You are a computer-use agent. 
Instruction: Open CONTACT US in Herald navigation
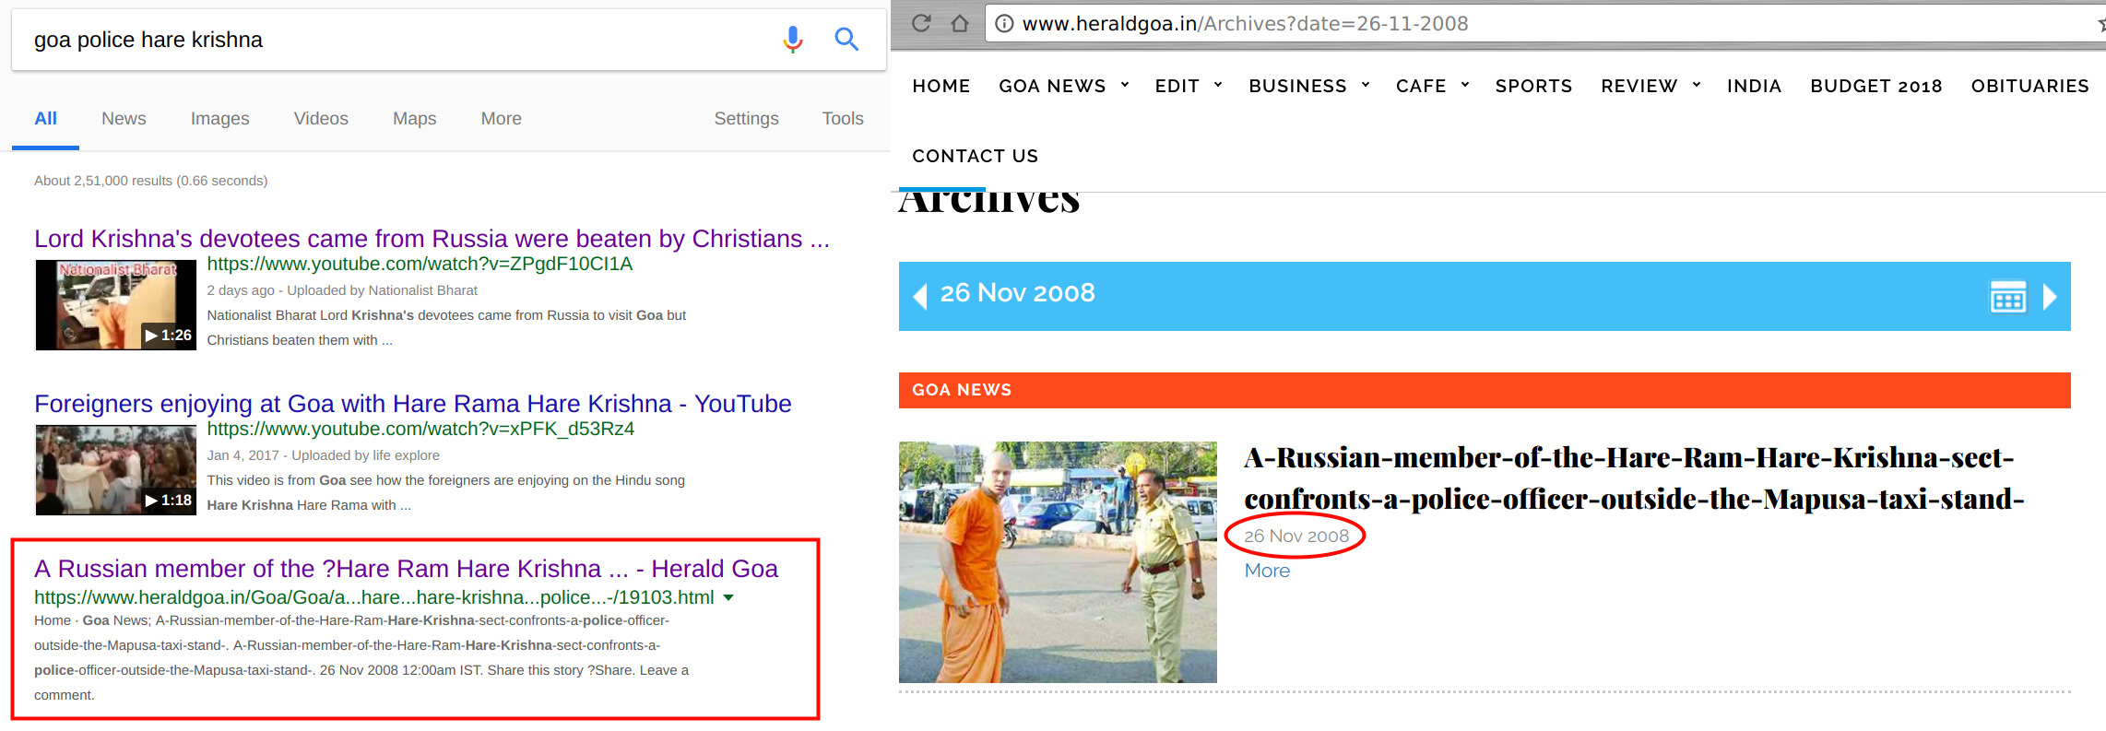coord(975,156)
